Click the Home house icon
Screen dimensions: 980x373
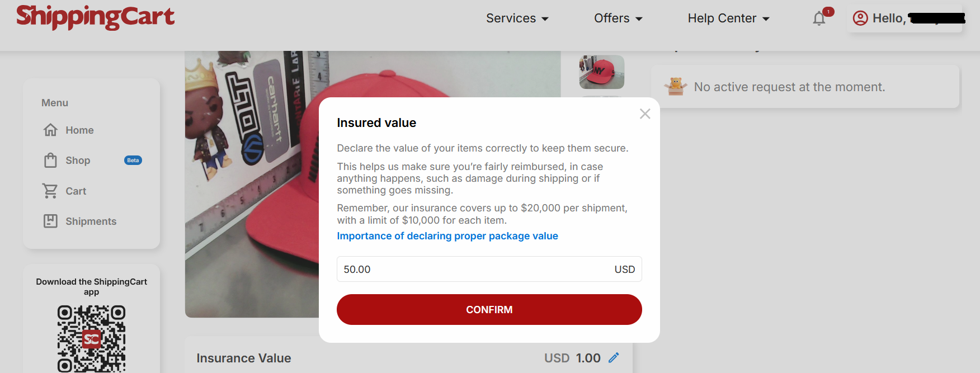click(50, 130)
